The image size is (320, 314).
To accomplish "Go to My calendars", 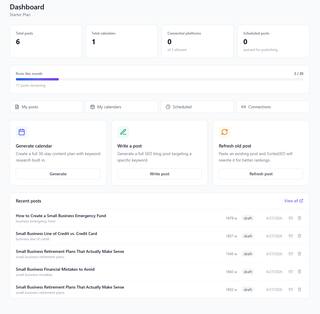I will pyautogui.click(x=122, y=107).
